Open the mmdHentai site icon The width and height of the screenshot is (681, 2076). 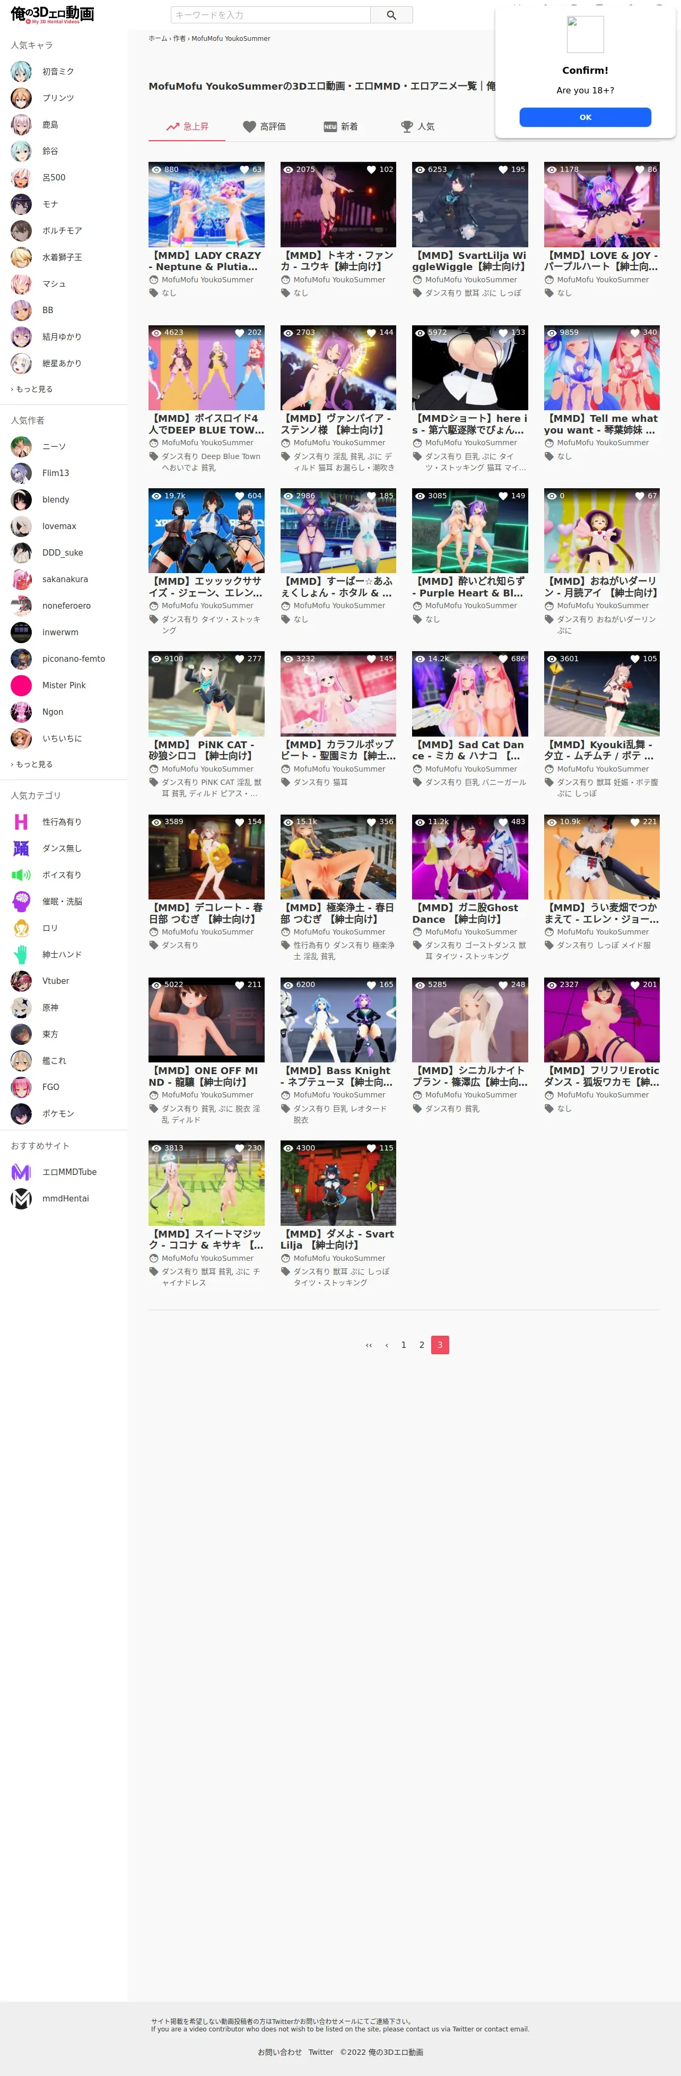pyautogui.click(x=21, y=1199)
